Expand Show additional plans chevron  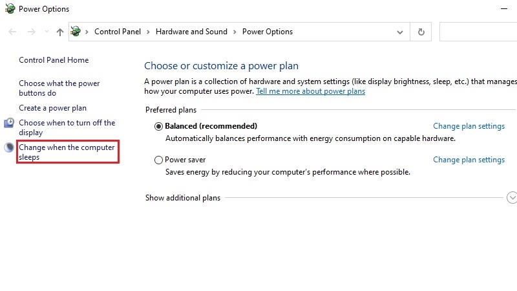pyautogui.click(x=512, y=198)
